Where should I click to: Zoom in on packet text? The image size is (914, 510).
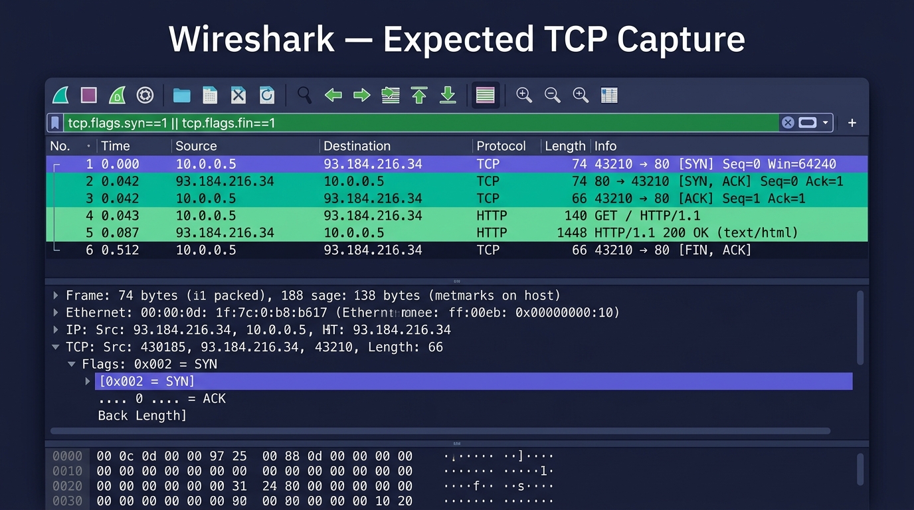click(524, 96)
